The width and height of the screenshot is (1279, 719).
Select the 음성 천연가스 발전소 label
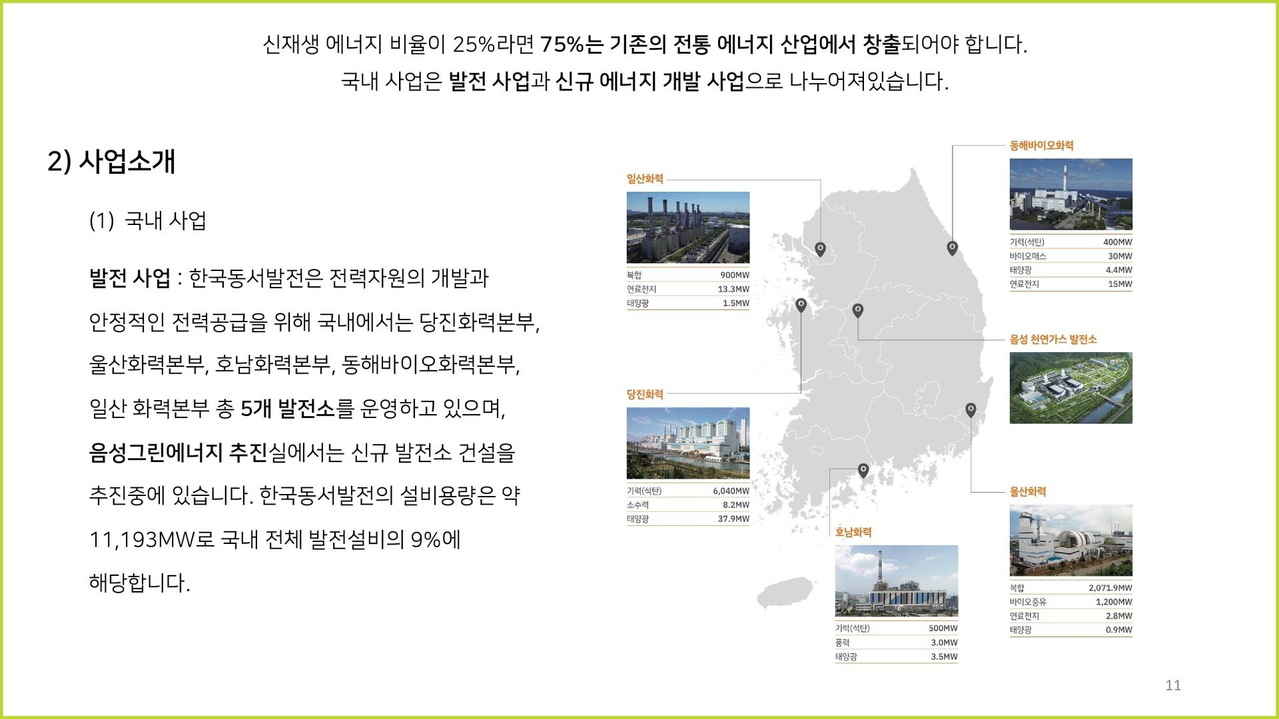1053,339
